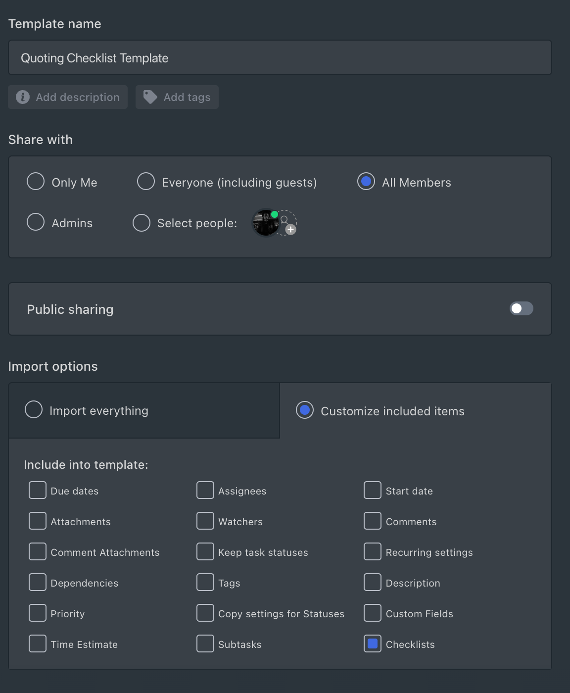Click the info icon in Add description
Screen dimensions: 570x693
tap(23, 97)
